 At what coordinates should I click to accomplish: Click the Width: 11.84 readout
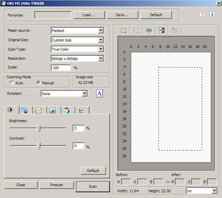pos(128,191)
